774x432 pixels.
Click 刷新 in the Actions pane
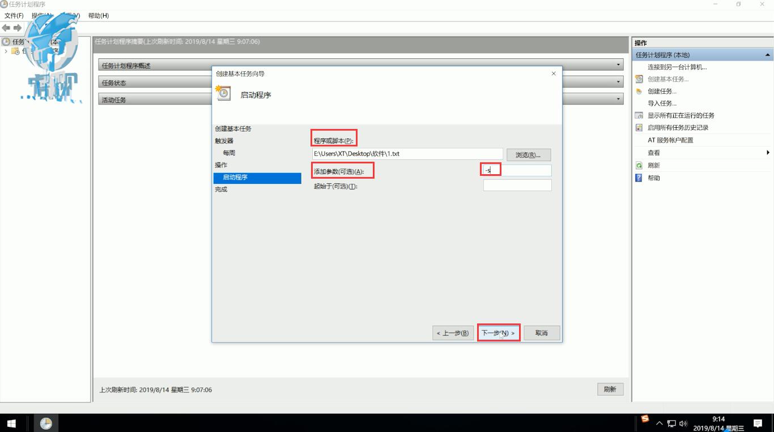[x=654, y=166]
